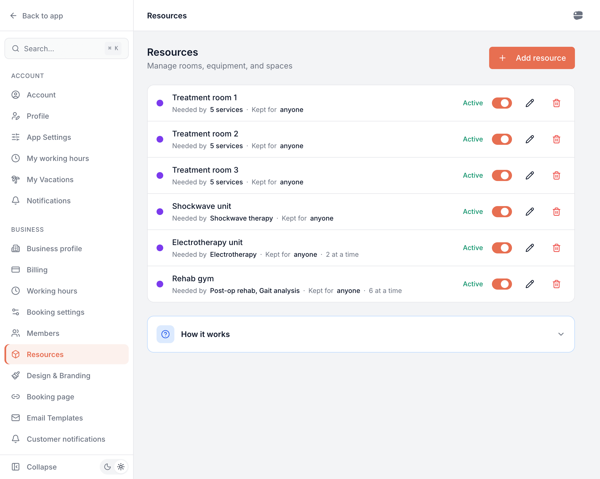Disable the Electrotherapy unit switch

[502, 248]
